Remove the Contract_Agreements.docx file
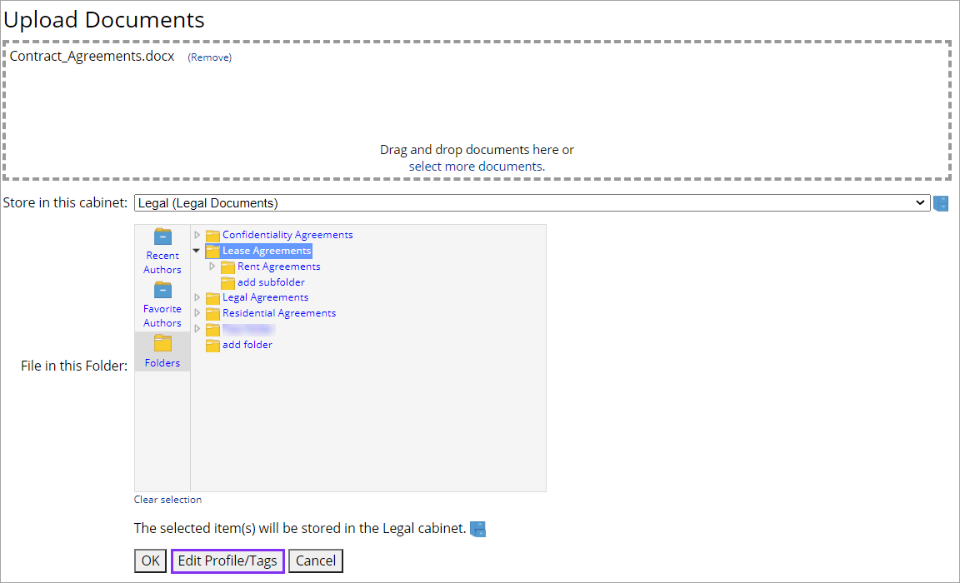 (x=209, y=57)
